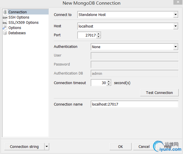This screenshot has height=154, width=183.
Task: Decrease Connection timeout with down arrow
Action: pos(109,84)
